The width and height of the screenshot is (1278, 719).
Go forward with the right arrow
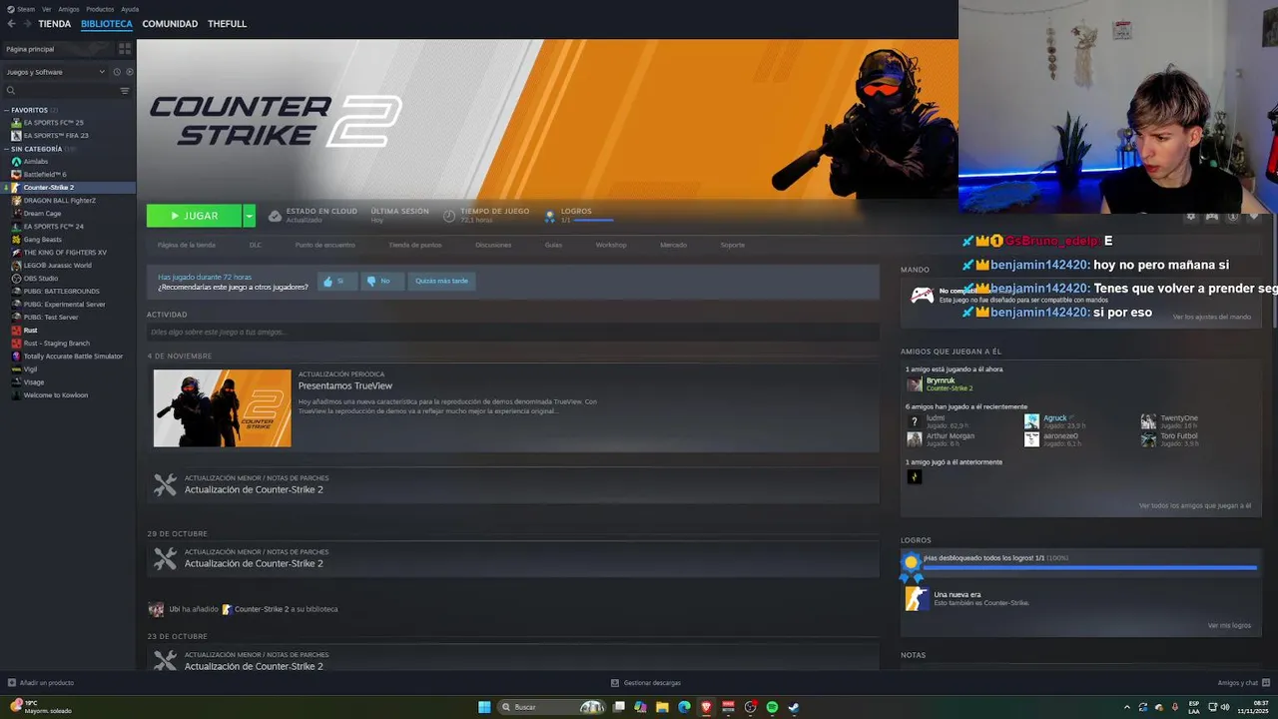click(x=26, y=23)
